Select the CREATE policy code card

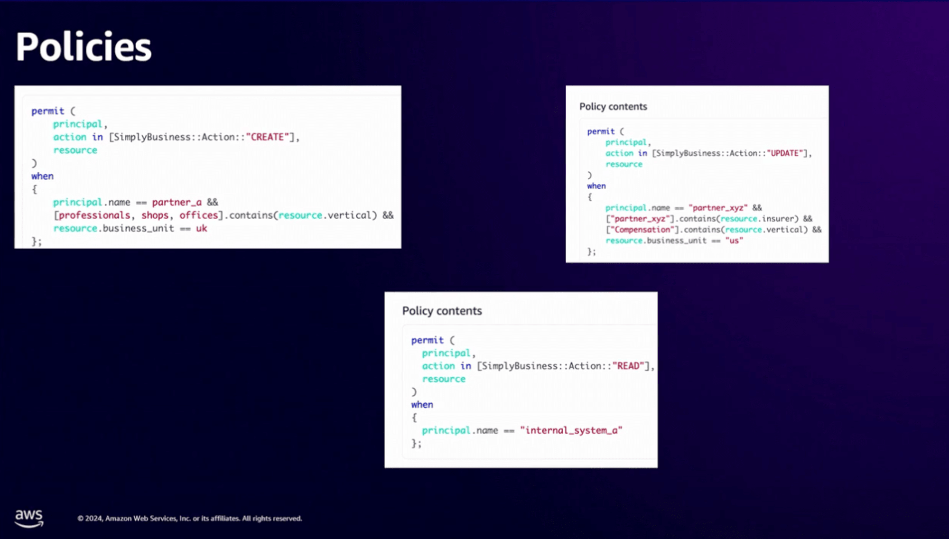(208, 167)
